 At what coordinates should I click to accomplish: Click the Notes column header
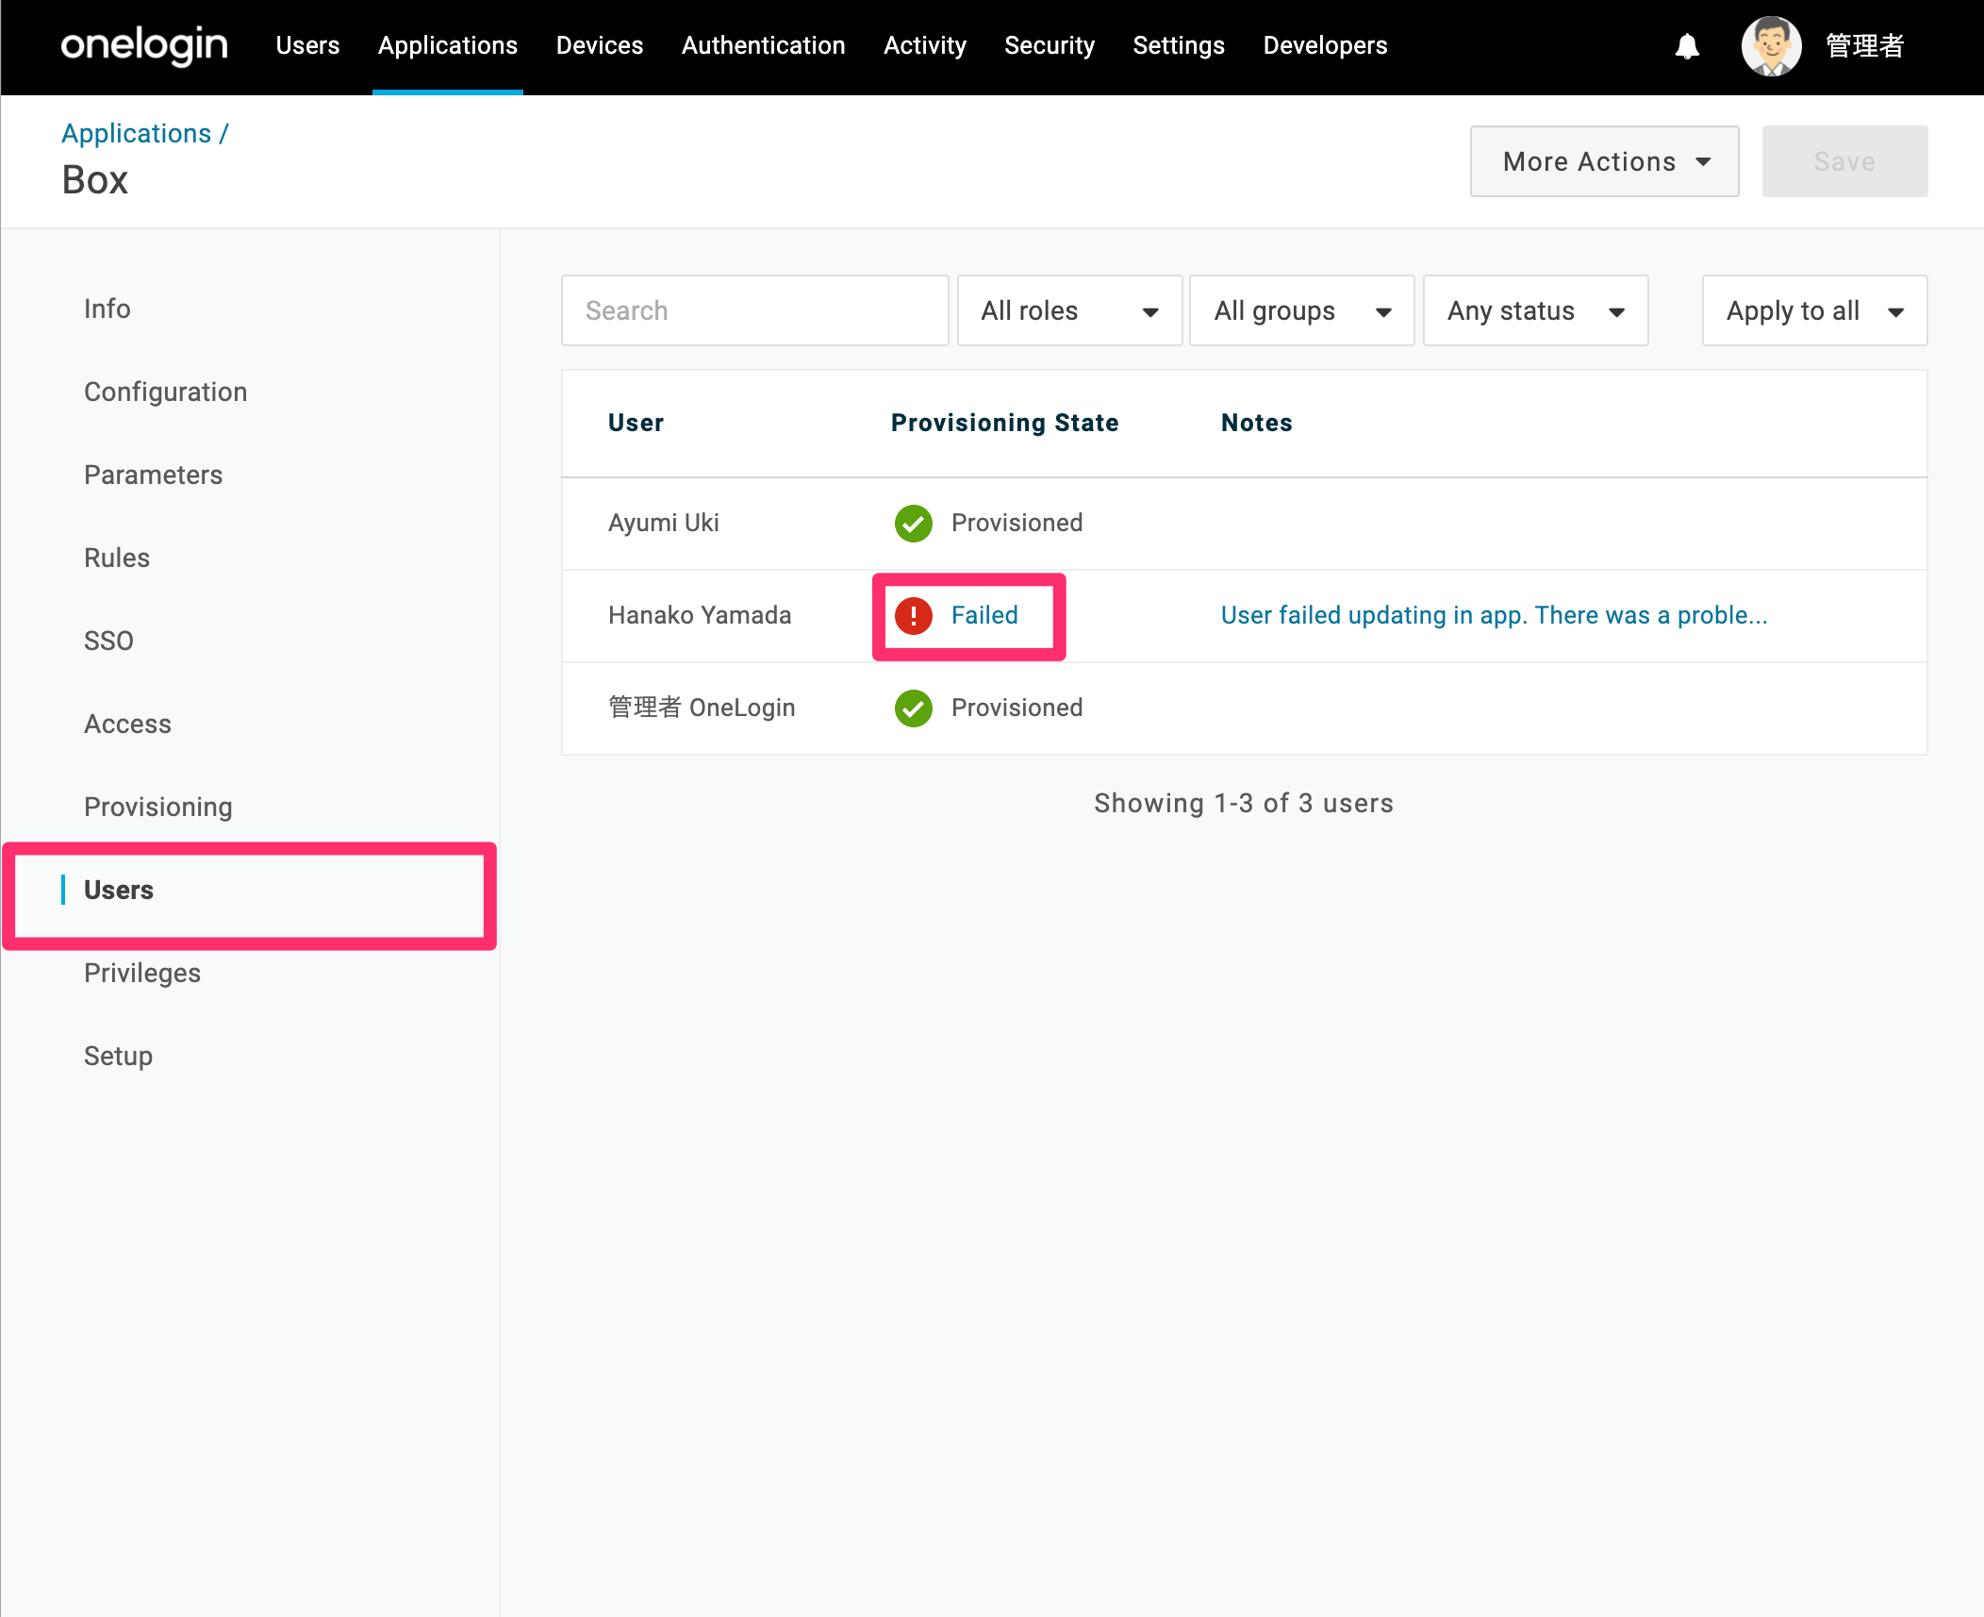tap(1256, 423)
